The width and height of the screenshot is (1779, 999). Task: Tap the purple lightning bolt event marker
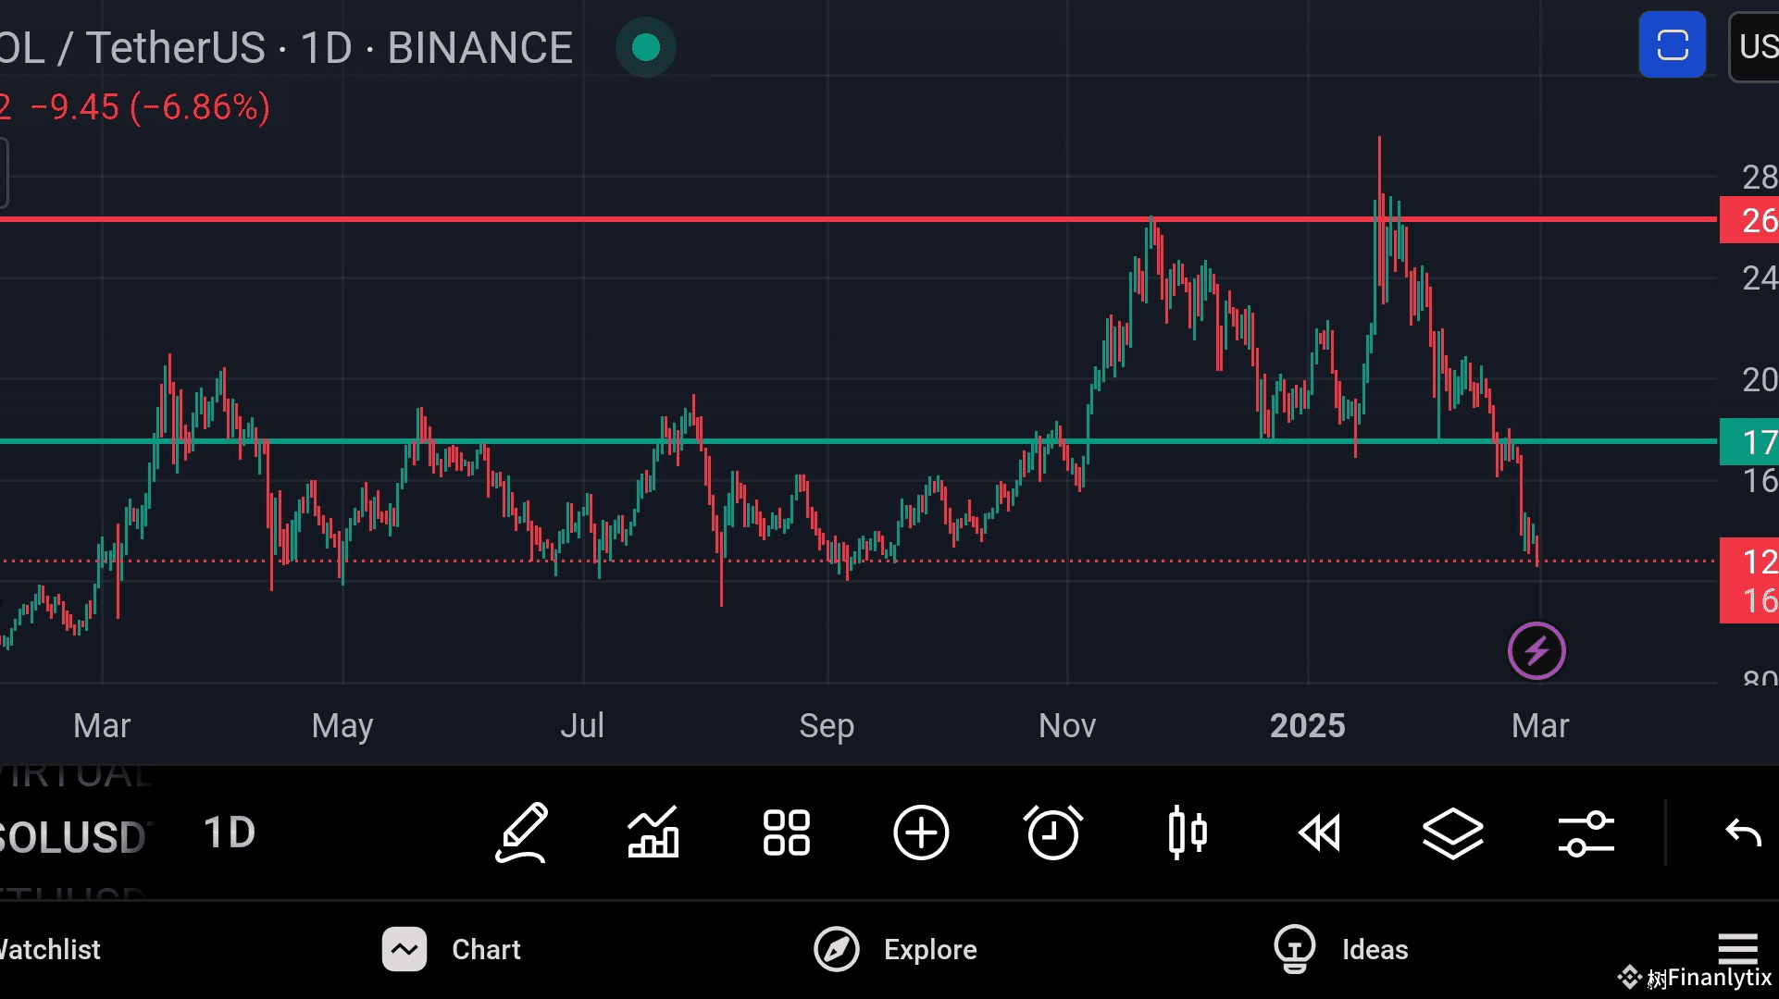coord(1536,650)
